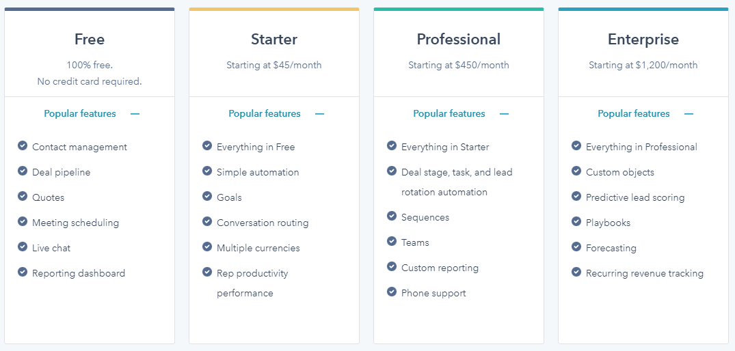Click the Starting at $450/month text

pyautogui.click(x=459, y=65)
